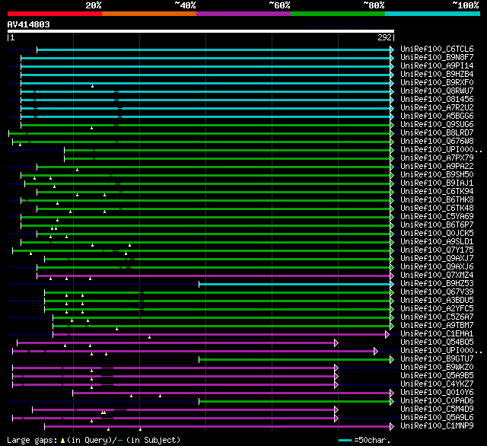Screen dimensions: 487x446
Task: Click the UniRef100_B6T6P7 label
Action: [x=437, y=225]
